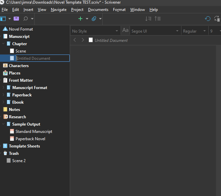Open the Segoe UI font family dropdown

[x=155, y=31]
